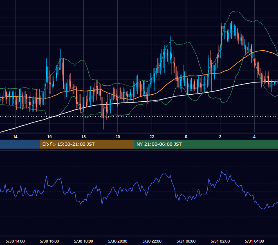Click the hour label 4 on price chart axis
278x245 pixels.
click(254, 137)
